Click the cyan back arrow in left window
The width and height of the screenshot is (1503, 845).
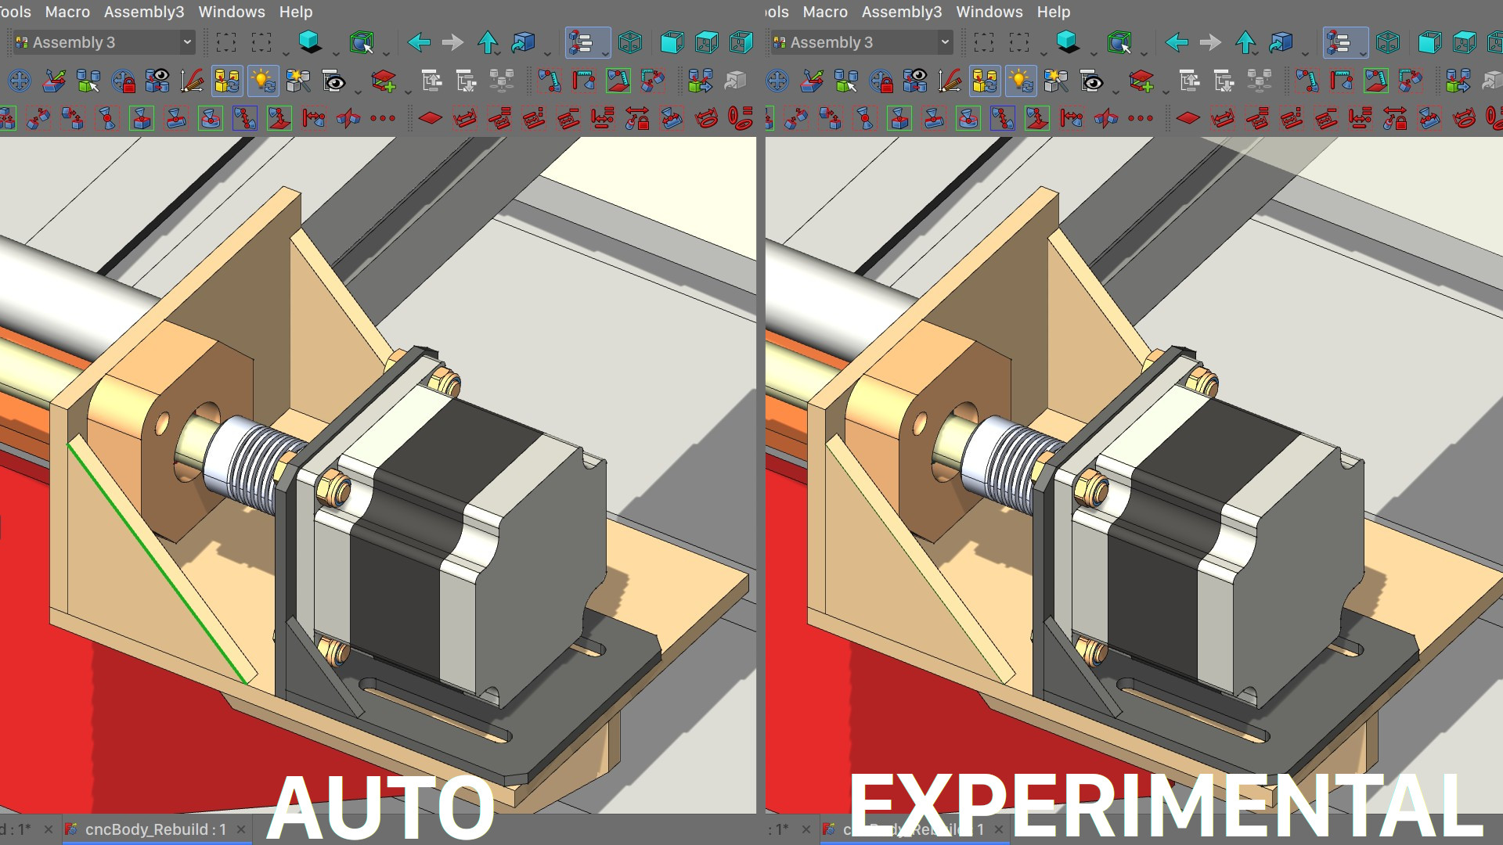coord(419,42)
